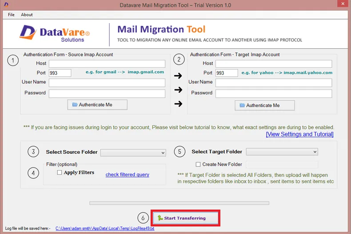Click the target account Authenticate Me button

pos(265,105)
